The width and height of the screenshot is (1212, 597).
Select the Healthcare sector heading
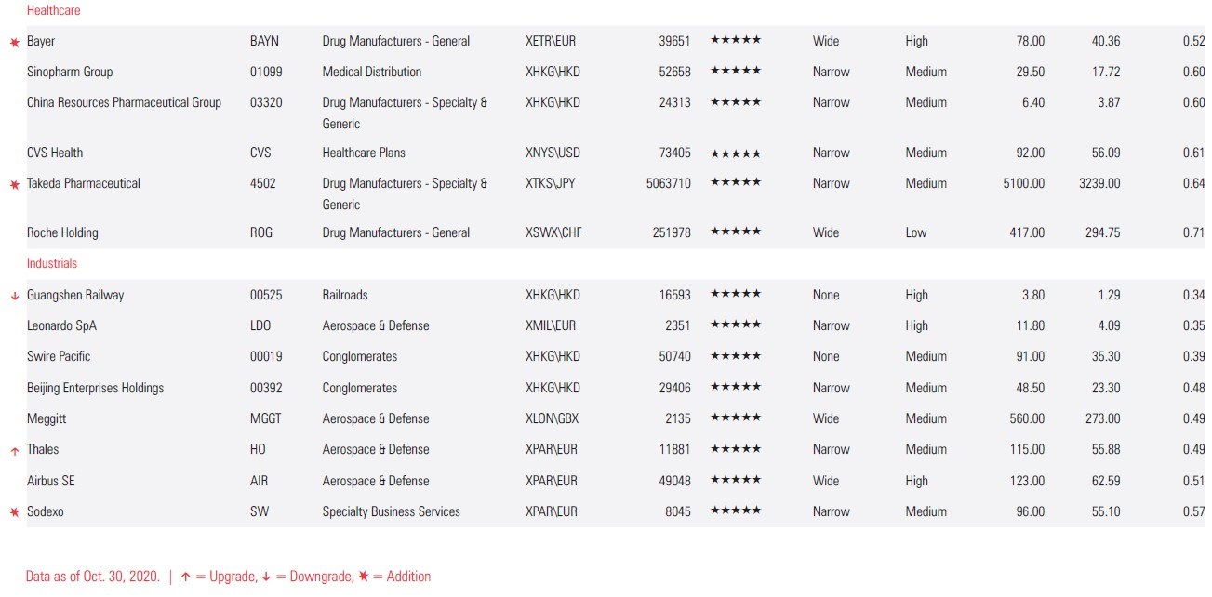click(53, 10)
